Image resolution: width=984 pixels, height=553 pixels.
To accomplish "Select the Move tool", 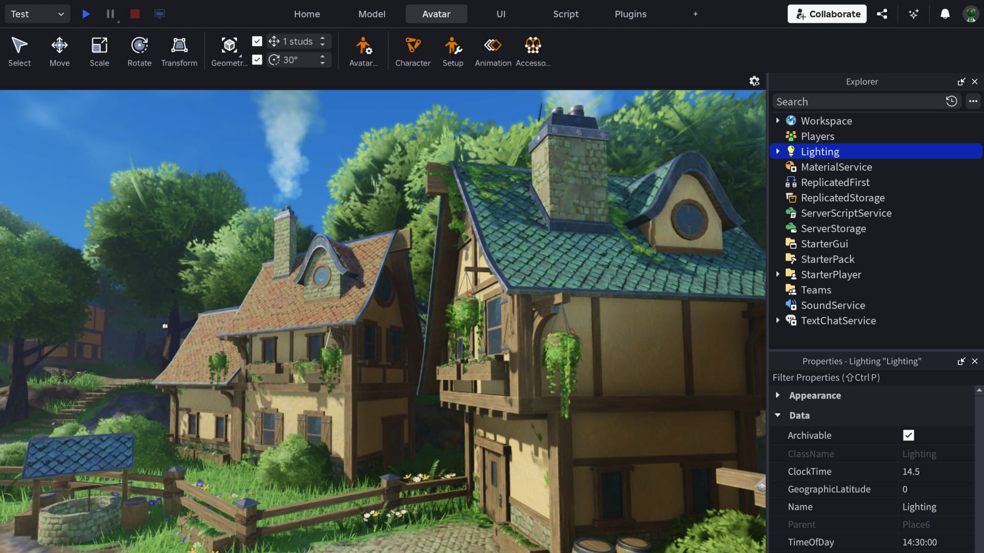I will point(59,50).
